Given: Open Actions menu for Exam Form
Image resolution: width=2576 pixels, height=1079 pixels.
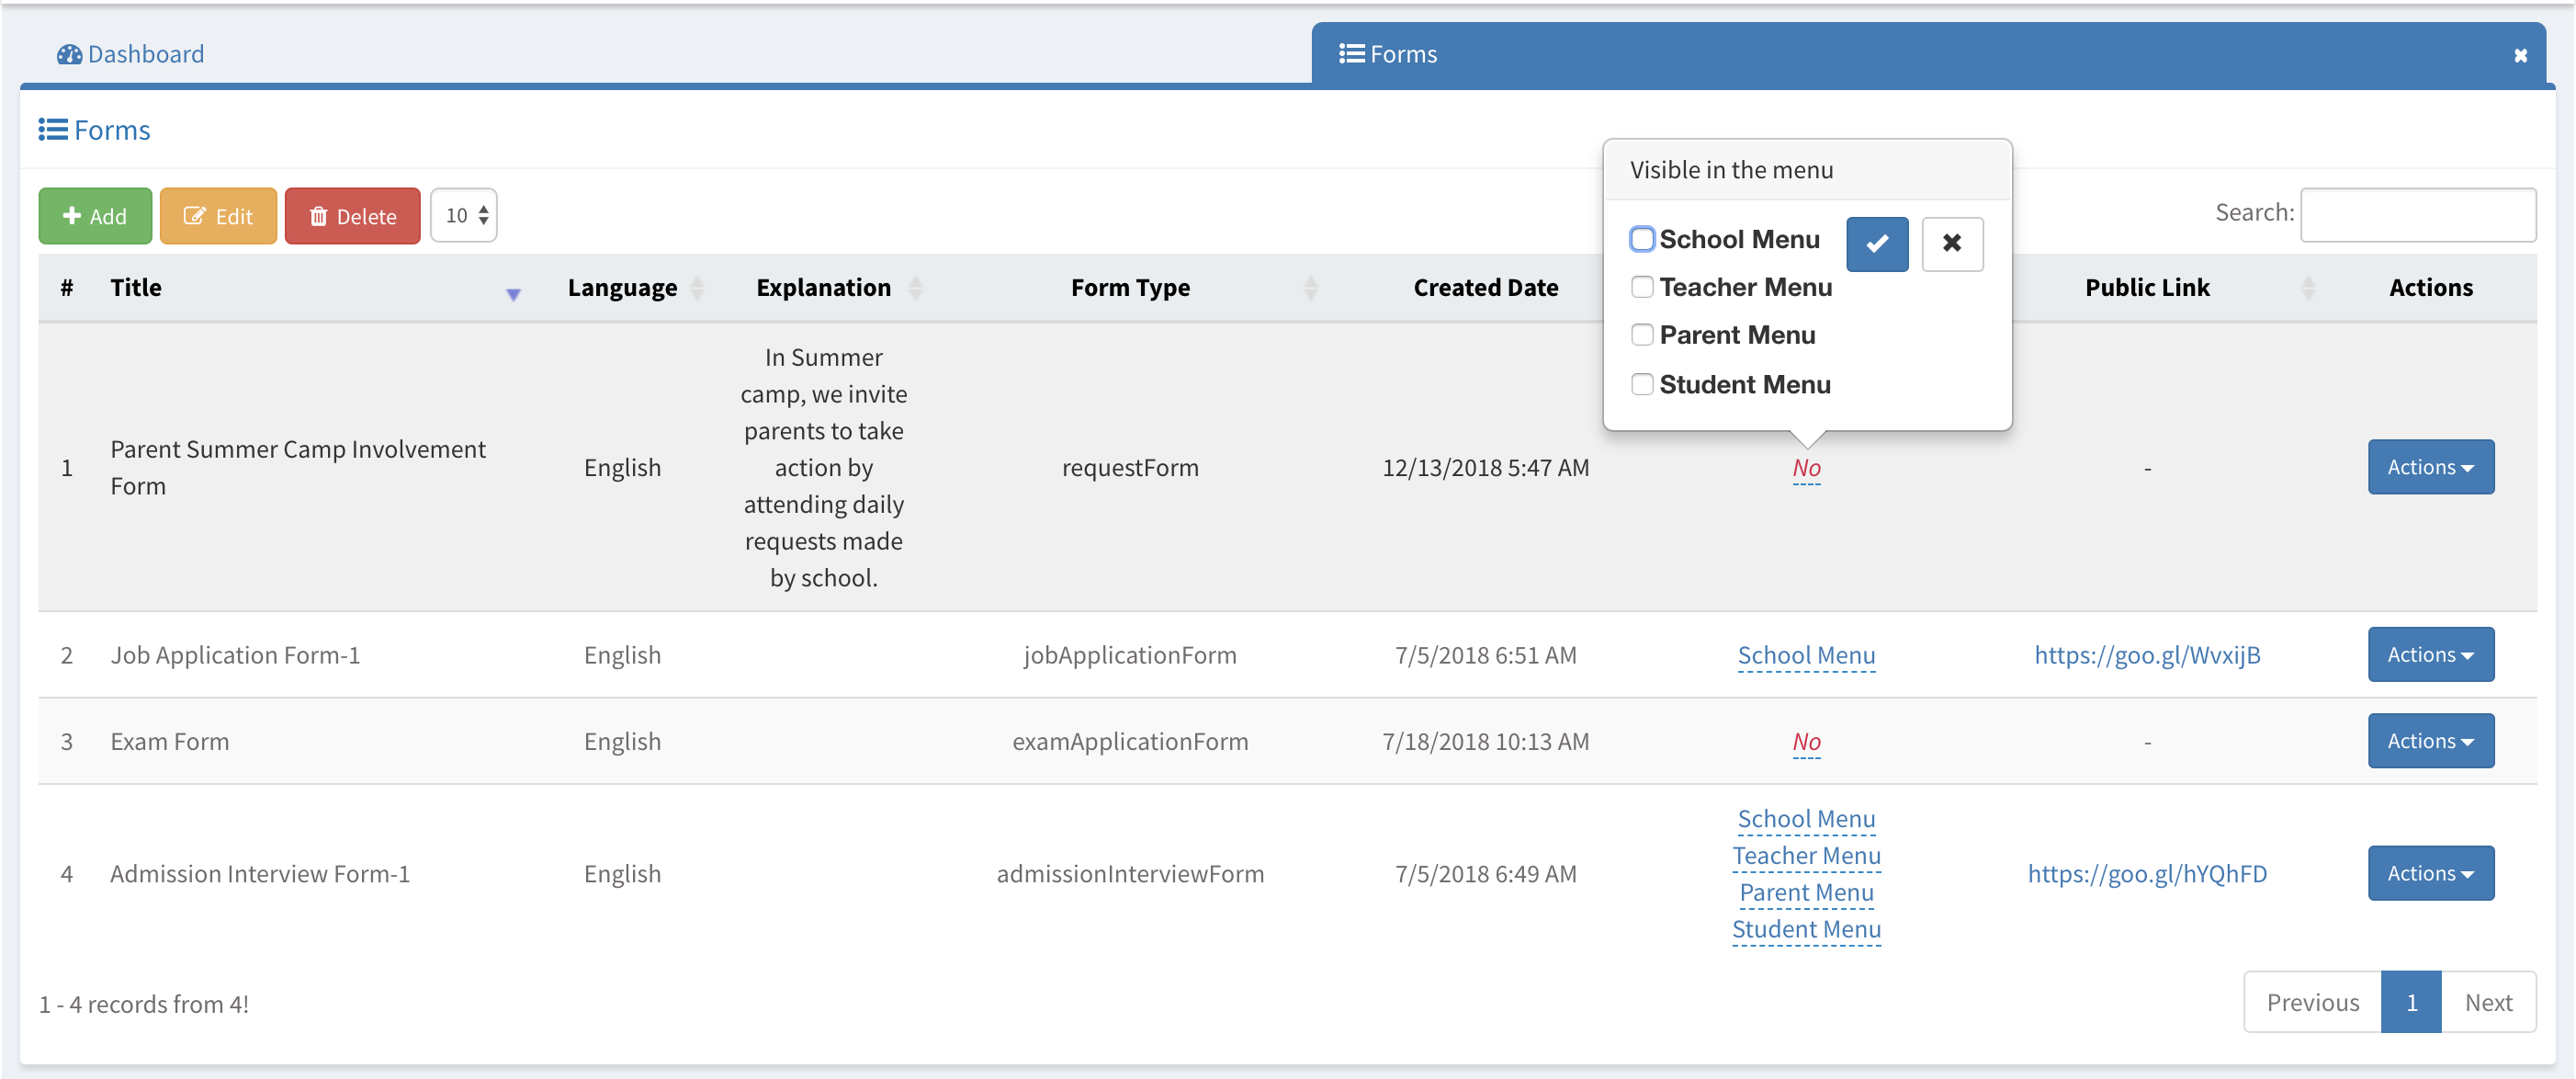Looking at the screenshot, I should pyautogui.click(x=2429, y=741).
